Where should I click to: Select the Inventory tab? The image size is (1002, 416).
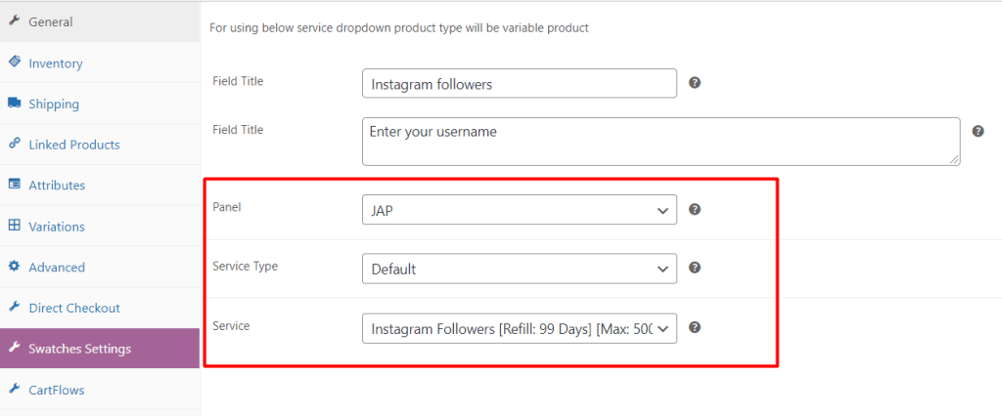[56, 63]
